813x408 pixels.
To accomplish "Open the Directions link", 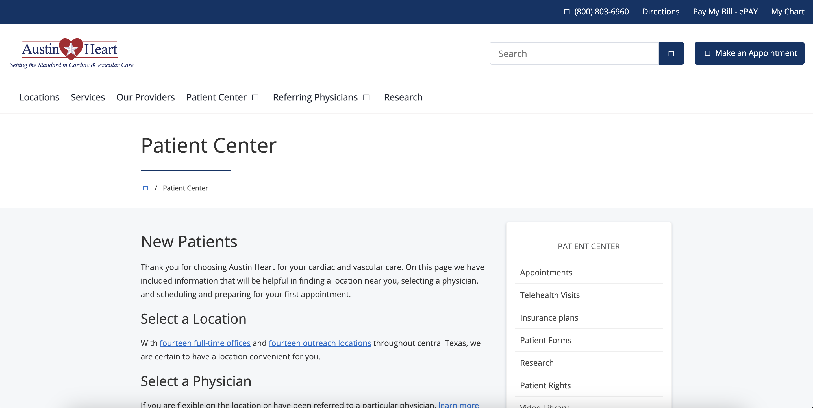I will tap(660, 12).
